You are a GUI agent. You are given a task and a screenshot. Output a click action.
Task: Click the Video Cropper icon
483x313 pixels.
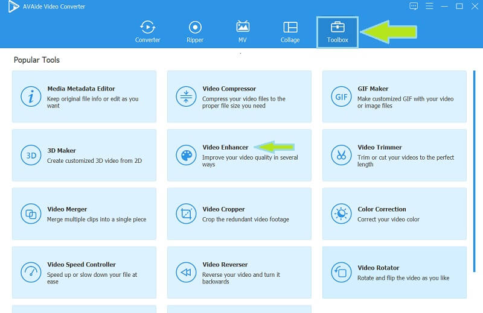[x=186, y=213]
